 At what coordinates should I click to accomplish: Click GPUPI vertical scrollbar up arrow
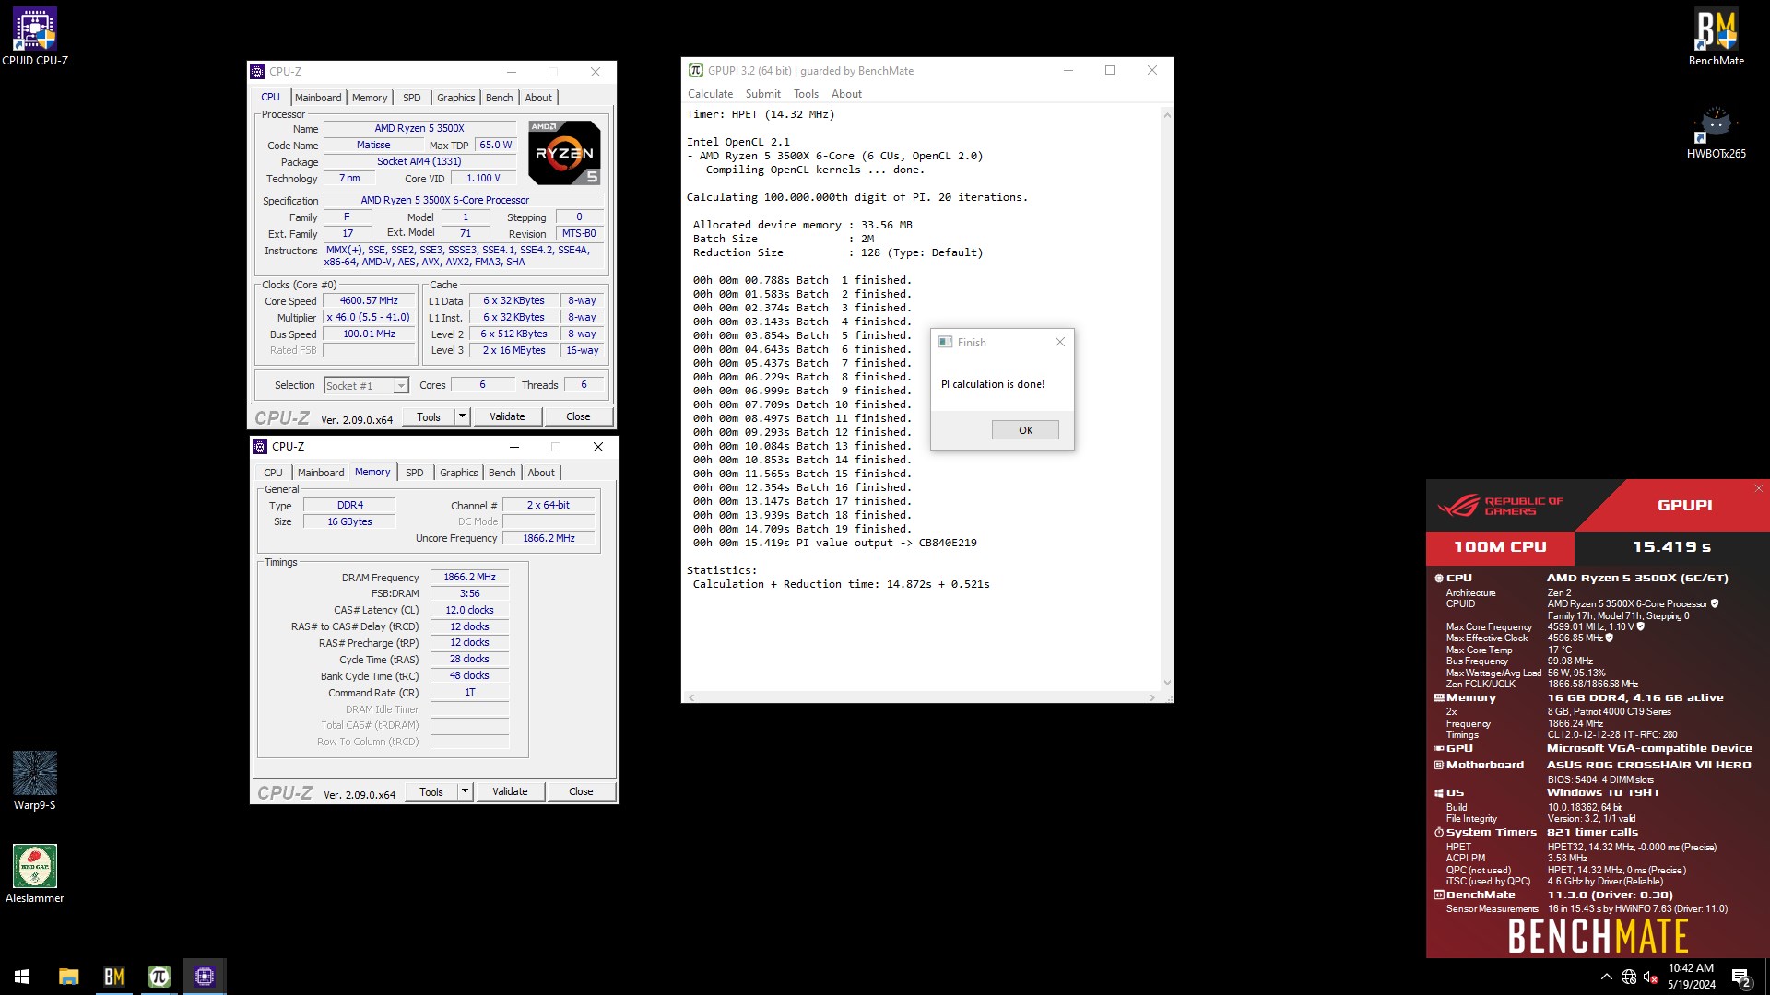(1167, 115)
